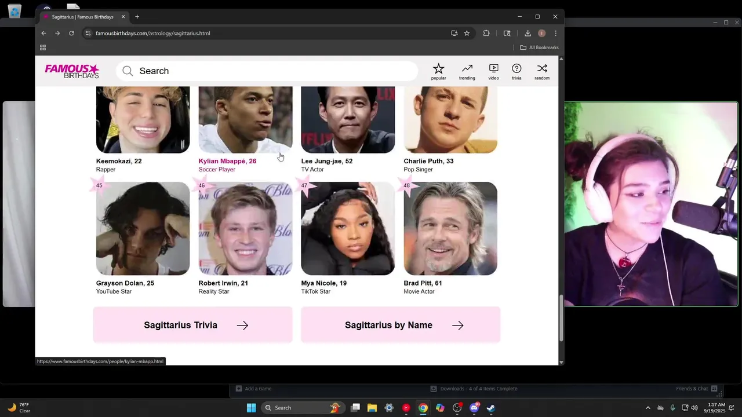Viewport: 742px width, 417px height.
Task: Open the Copilot taskbar icon
Action: [440, 408]
